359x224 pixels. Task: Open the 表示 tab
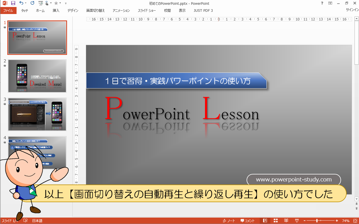pos(182,11)
